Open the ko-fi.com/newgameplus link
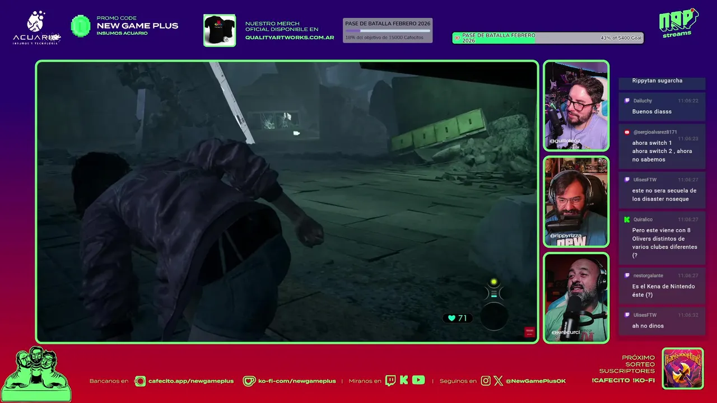 (297, 381)
